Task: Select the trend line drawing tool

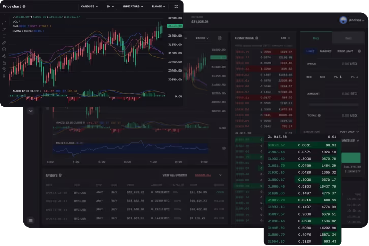Action: (x=4, y=23)
